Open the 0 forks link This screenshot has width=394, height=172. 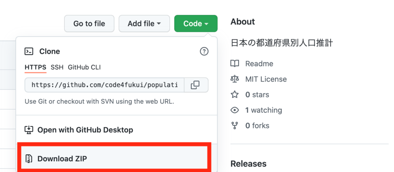[257, 125]
